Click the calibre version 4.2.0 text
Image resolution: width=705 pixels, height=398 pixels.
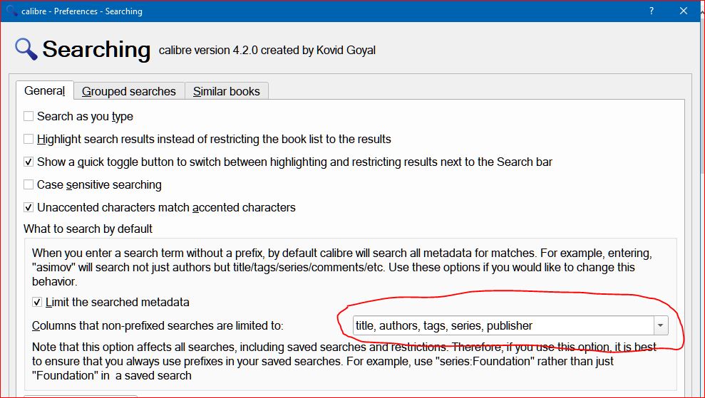pyautogui.click(x=267, y=51)
